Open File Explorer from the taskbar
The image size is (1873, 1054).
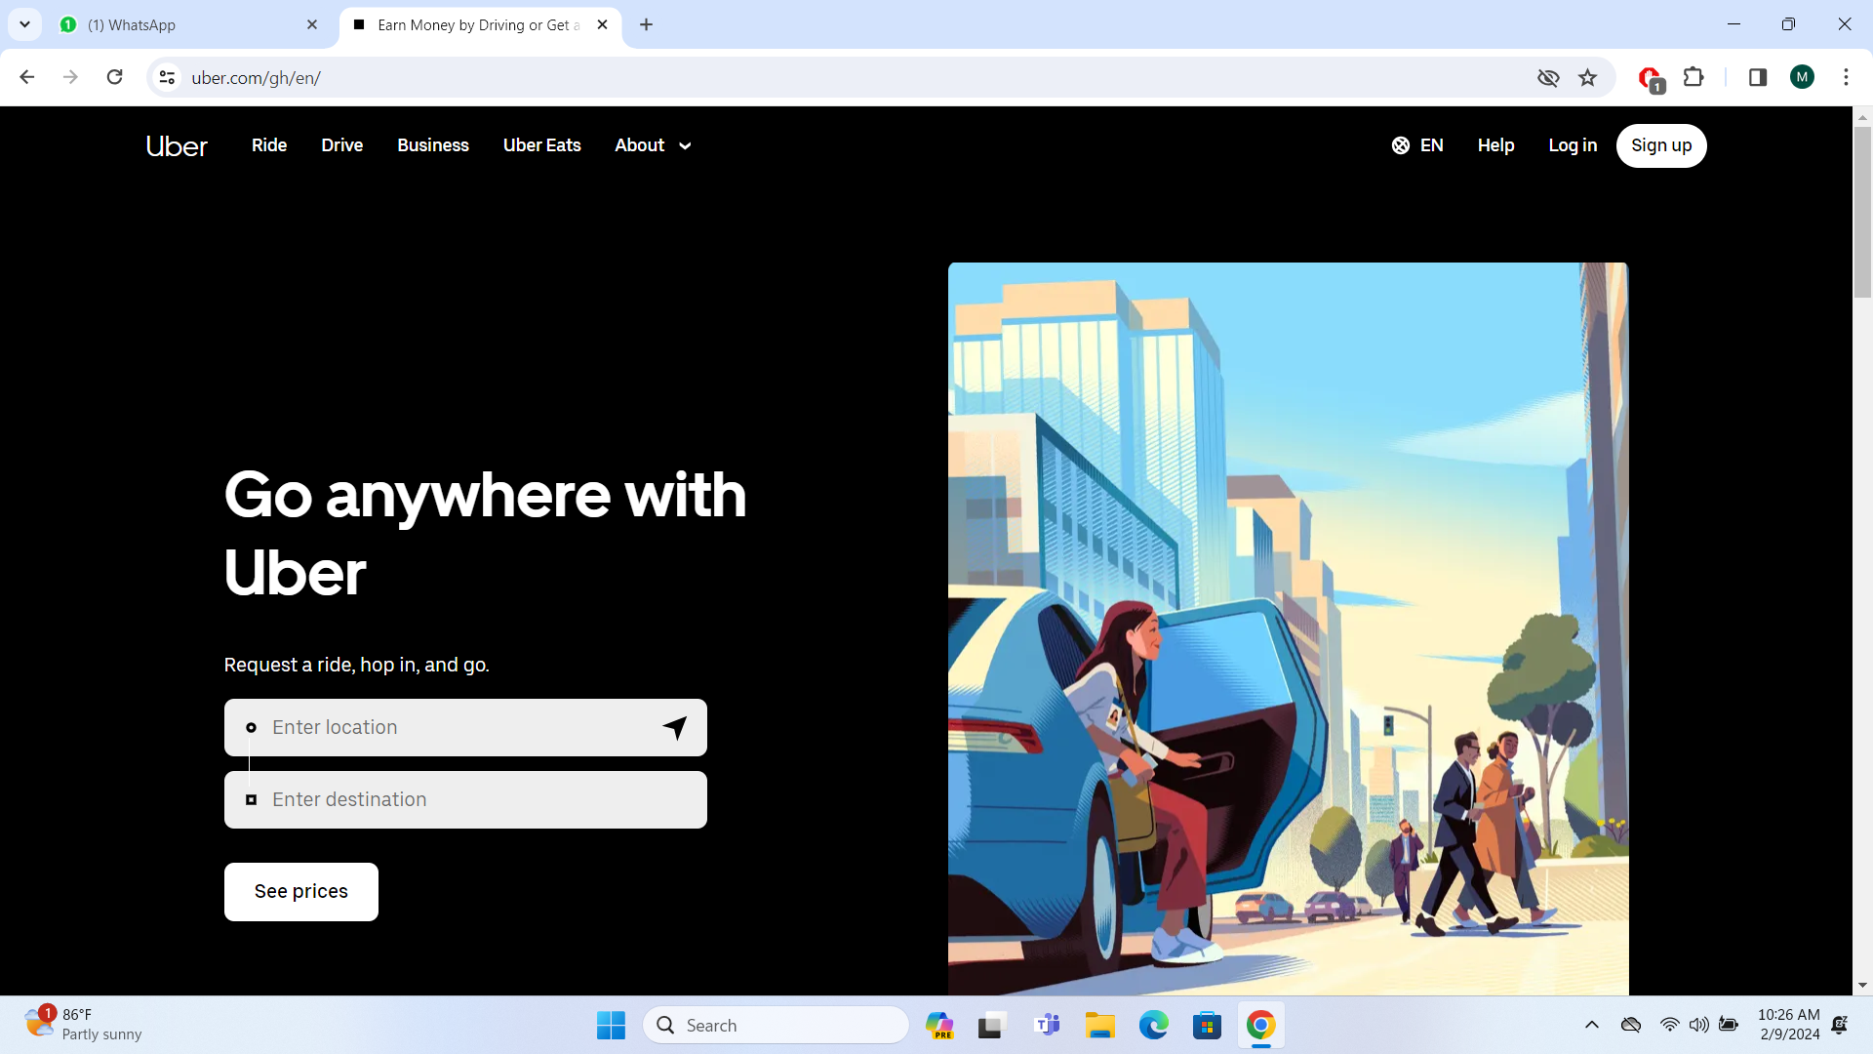(x=1100, y=1026)
